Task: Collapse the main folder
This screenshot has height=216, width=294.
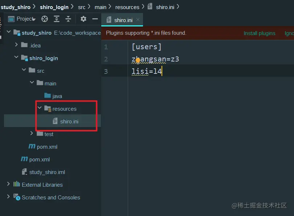Action: pyautogui.click(x=32, y=82)
